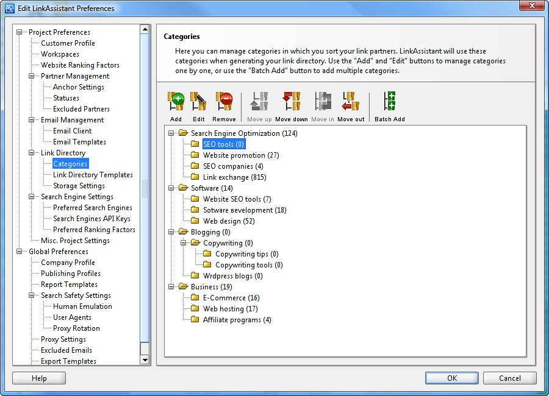
Task: Click the folder icon beside Web design
Action: point(195,221)
